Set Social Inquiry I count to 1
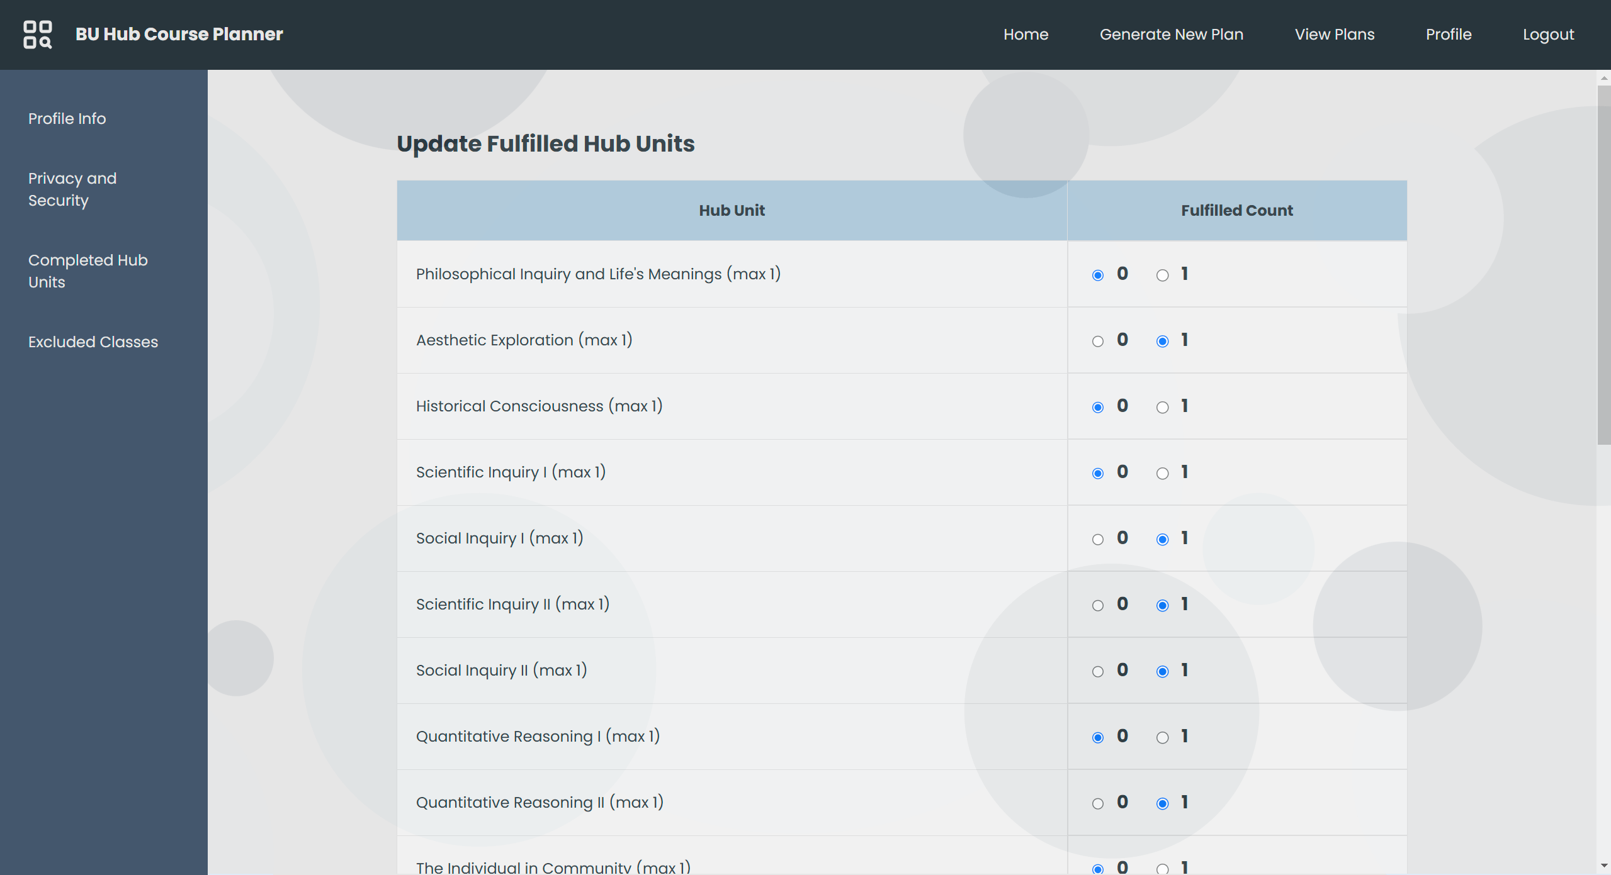 tap(1162, 539)
